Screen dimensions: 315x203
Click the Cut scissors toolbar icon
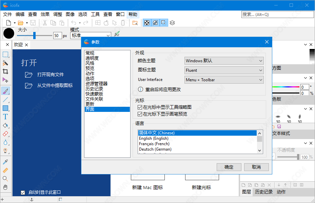click(x=45, y=23)
